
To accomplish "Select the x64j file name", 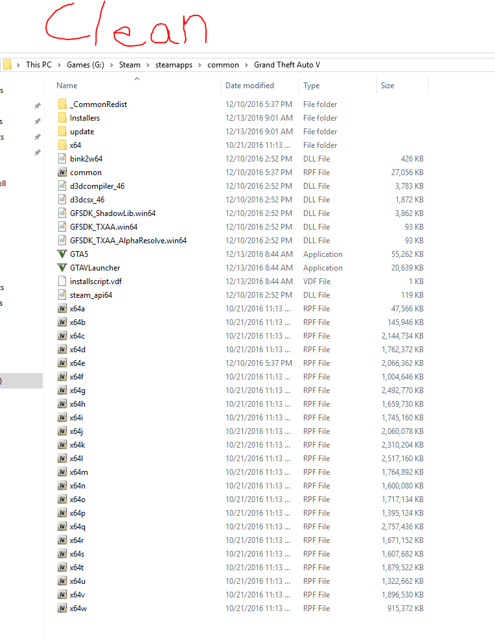I will pyautogui.click(x=76, y=431).
